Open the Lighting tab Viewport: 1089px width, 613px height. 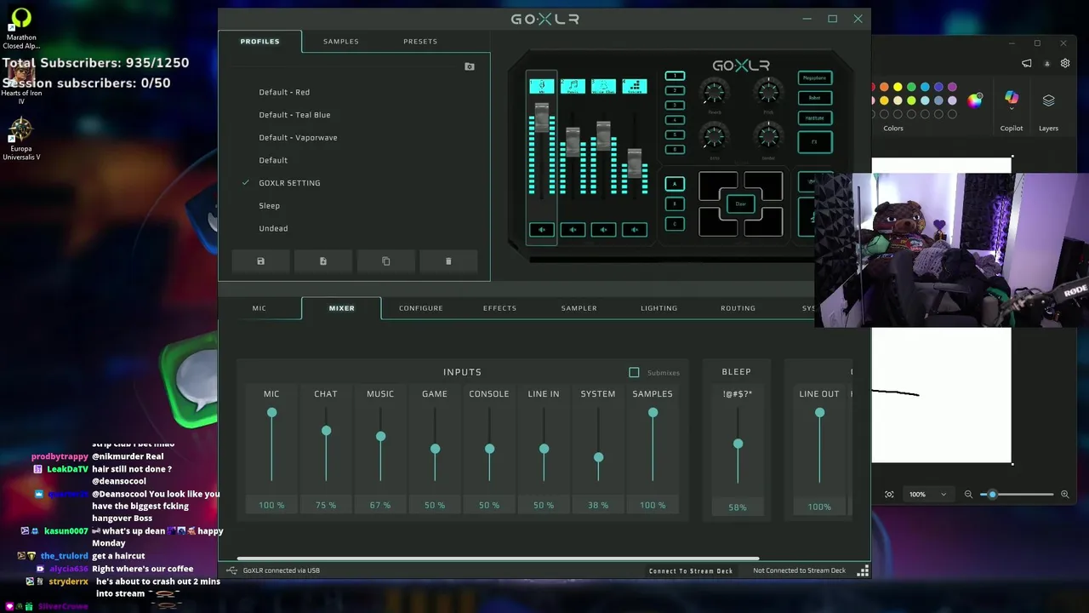pos(659,308)
